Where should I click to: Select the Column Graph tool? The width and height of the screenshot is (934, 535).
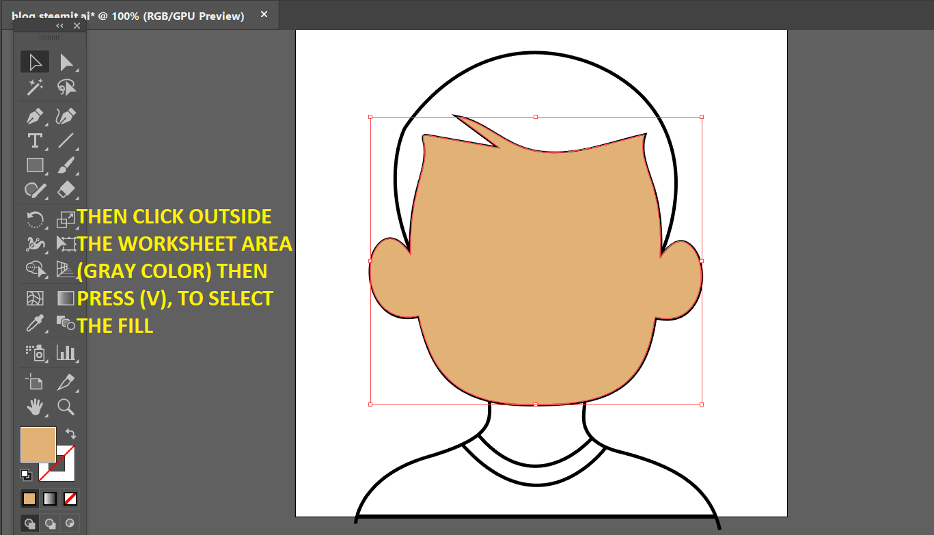(66, 353)
